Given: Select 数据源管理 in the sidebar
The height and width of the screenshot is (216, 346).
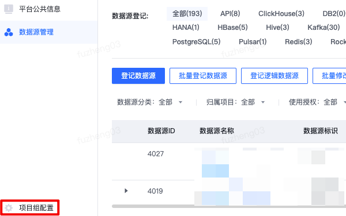Looking at the screenshot, I should click(x=48, y=32).
